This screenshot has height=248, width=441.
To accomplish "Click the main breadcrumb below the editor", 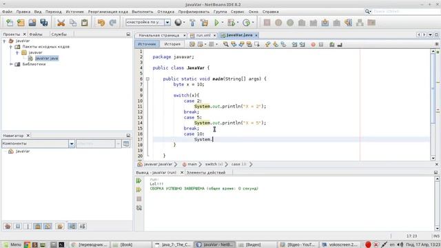I will click(192, 164).
